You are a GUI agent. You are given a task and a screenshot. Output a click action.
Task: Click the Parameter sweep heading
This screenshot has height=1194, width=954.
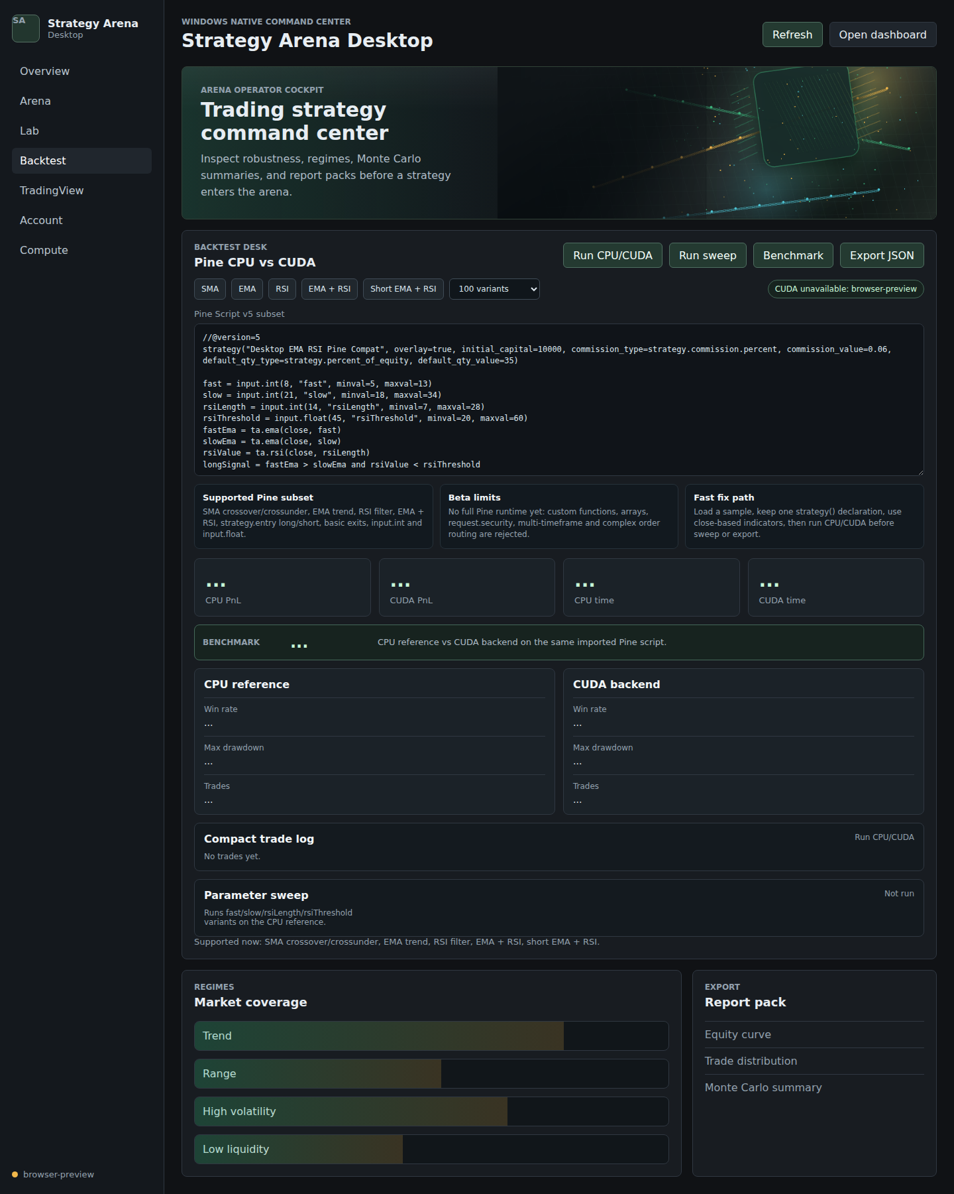click(x=256, y=895)
